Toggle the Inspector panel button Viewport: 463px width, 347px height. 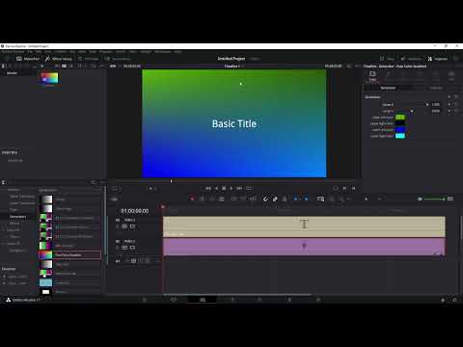click(438, 59)
